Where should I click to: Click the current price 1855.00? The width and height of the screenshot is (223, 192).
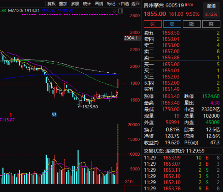[155, 14]
